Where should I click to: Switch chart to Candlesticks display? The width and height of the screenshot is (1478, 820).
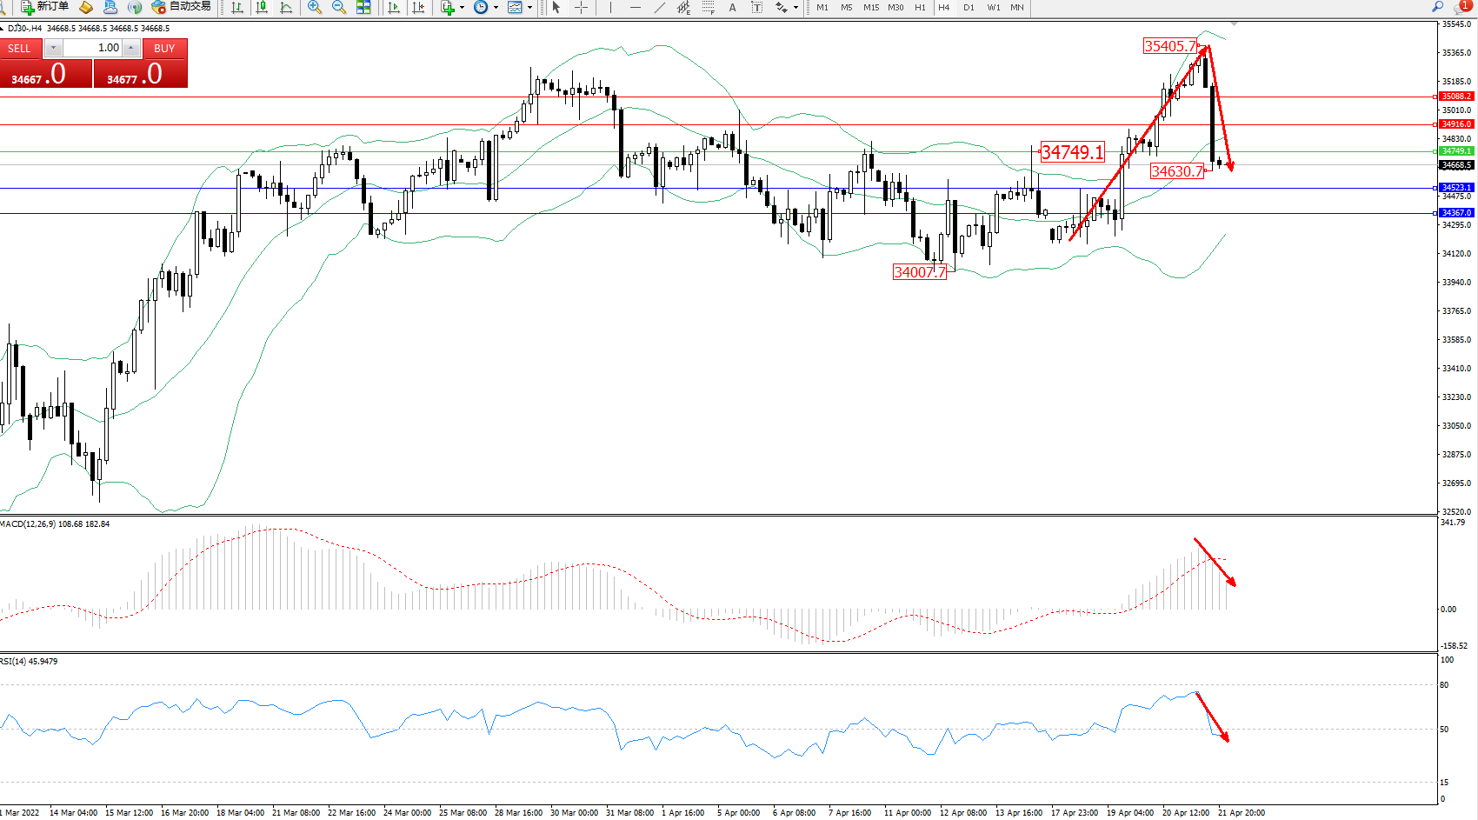tap(261, 7)
